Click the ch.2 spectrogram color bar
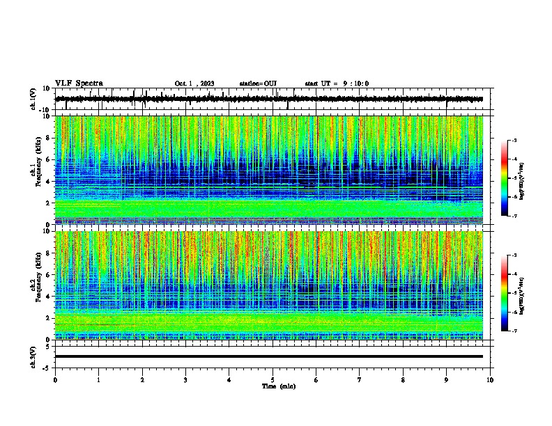The width and height of the screenshot is (552, 426). point(504,293)
